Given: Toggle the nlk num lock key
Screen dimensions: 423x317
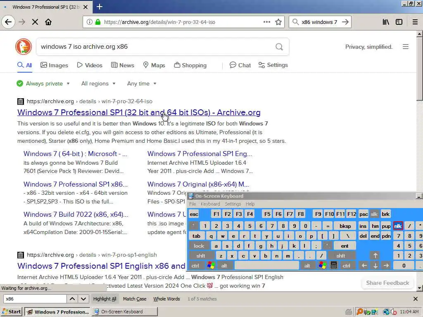Looking at the screenshot, I should (x=398, y=226).
